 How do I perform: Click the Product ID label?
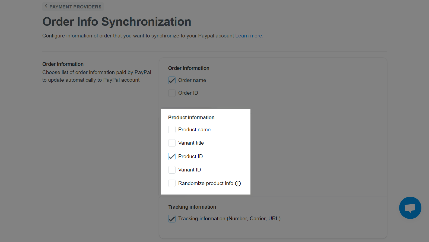pyautogui.click(x=190, y=157)
